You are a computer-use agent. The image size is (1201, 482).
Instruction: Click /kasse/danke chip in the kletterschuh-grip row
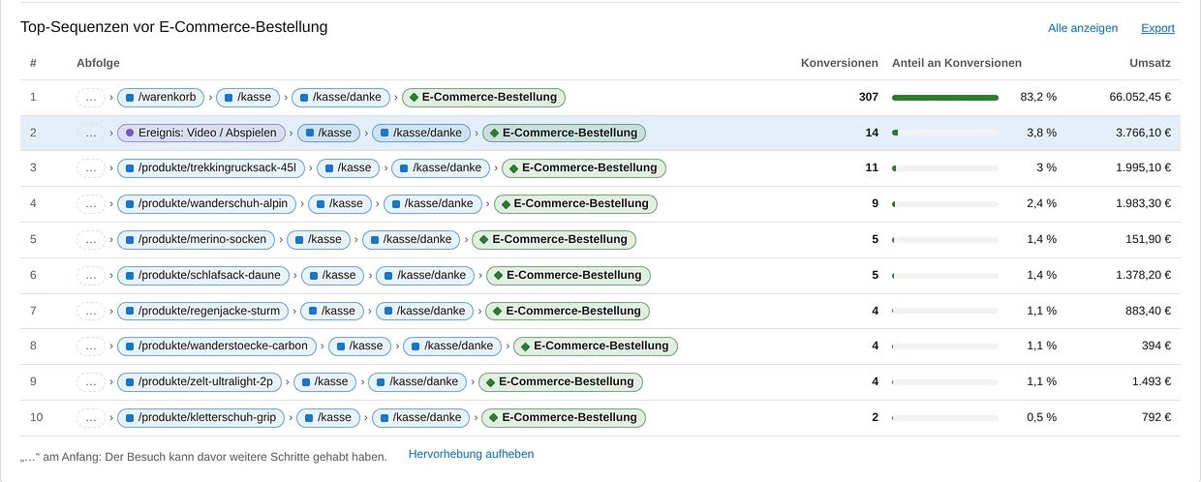pyautogui.click(x=418, y=417)
